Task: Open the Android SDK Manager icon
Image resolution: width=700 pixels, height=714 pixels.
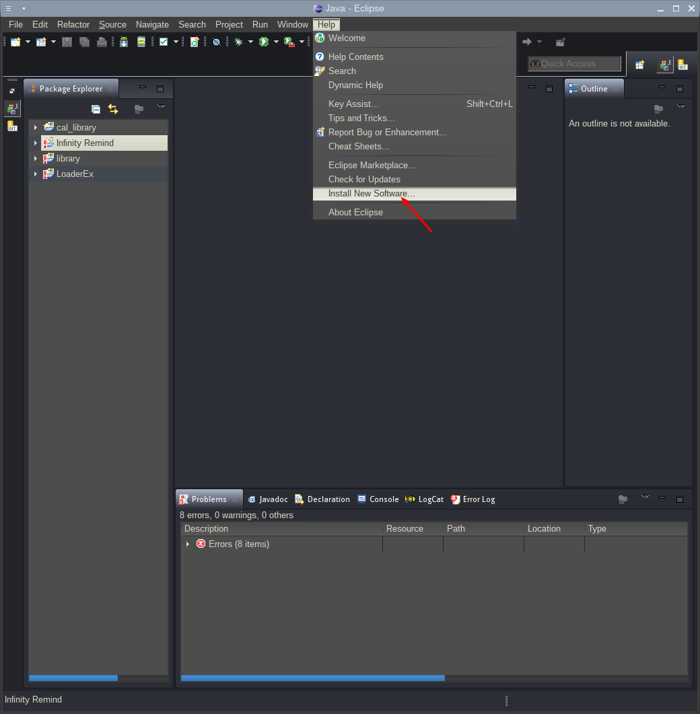Action: (124, 42)
